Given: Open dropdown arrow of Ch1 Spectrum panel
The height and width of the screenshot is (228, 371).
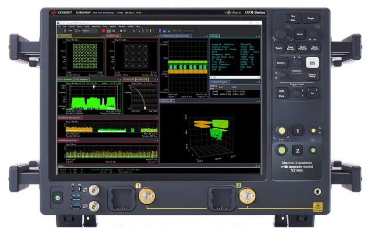Looking at the screenshot, I should [x=118, y=80].
